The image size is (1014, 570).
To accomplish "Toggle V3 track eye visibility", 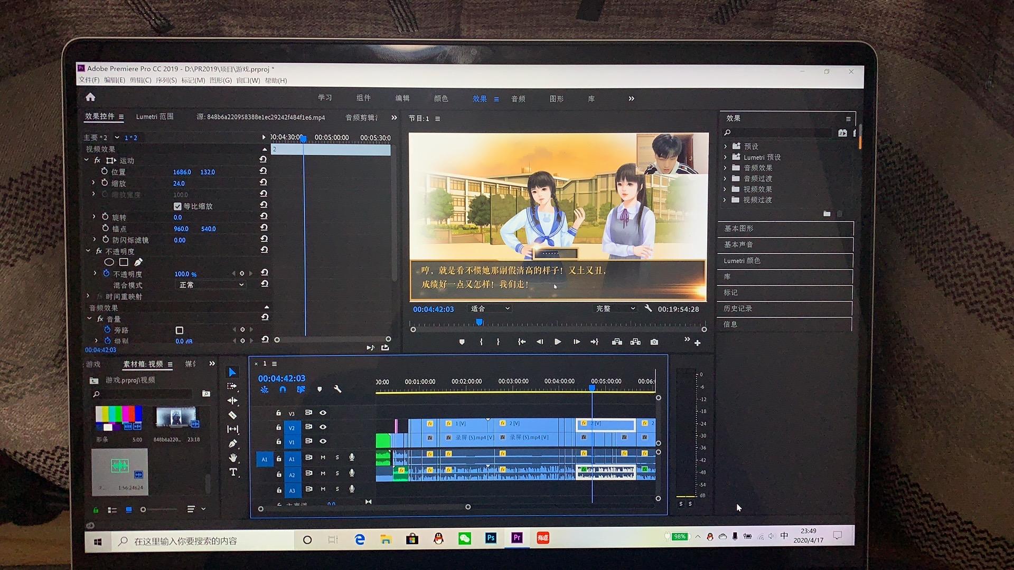I will [x=323, y=413].
